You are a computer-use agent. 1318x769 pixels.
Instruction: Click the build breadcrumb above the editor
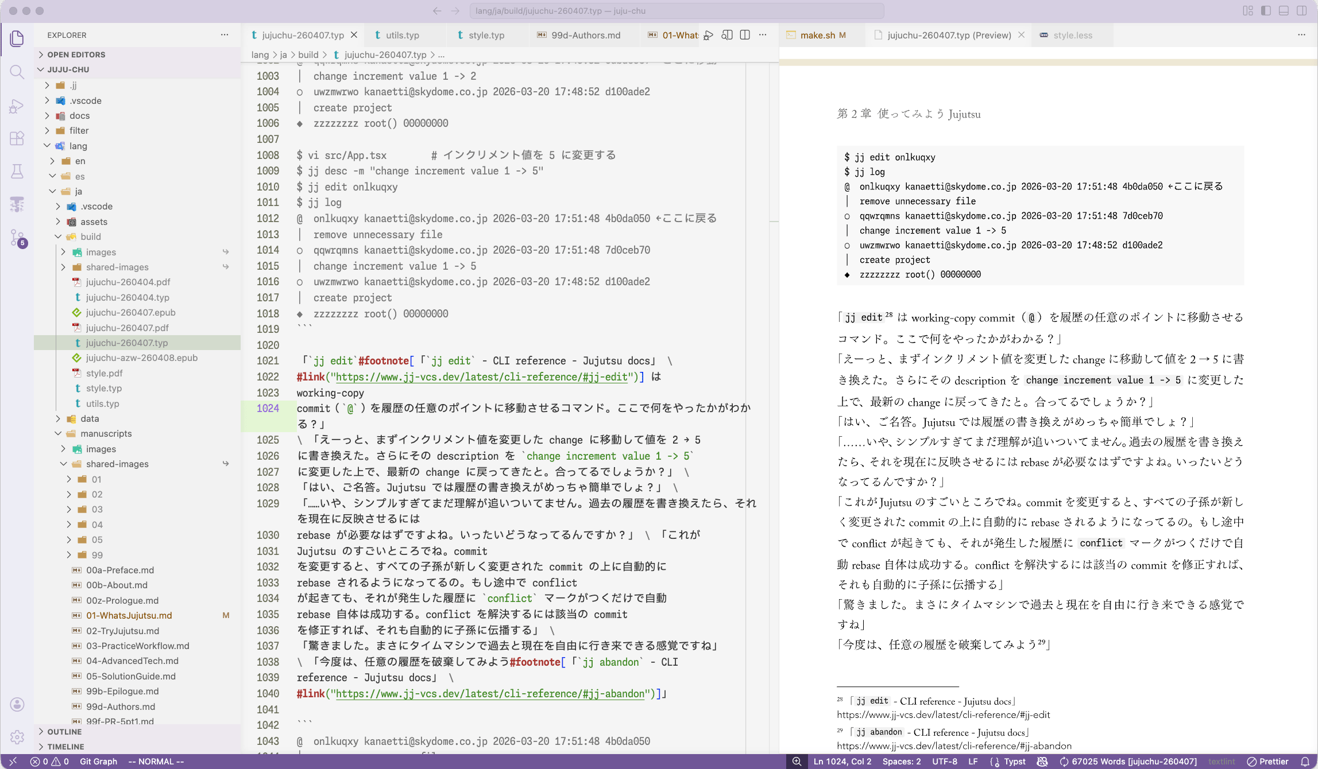click(308, 55)
